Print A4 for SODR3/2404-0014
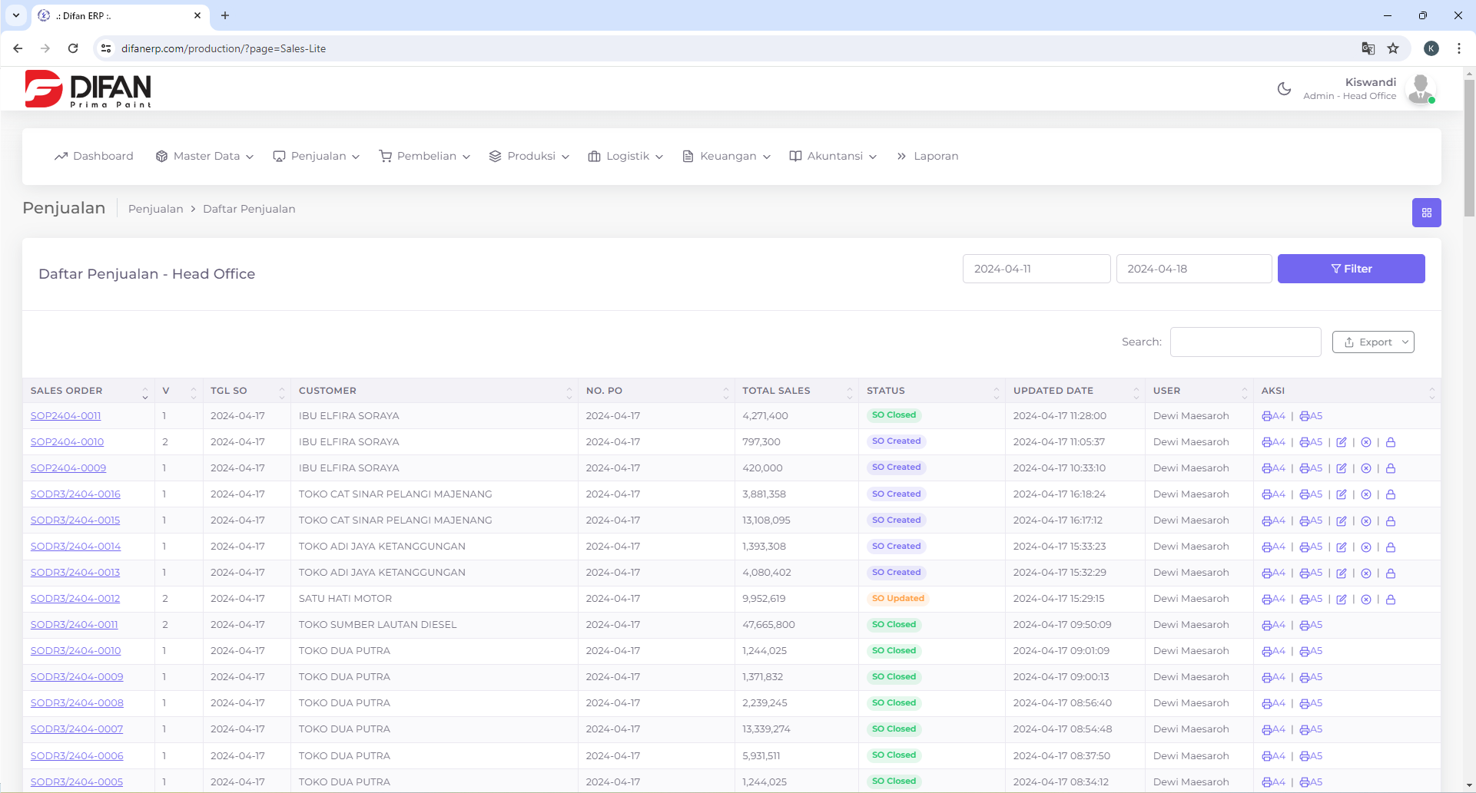 click(1273, 547)
